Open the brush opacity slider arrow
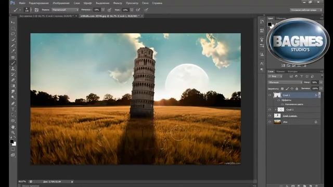Image resolution: width=333 pixels, height=187 pixels. [x=103, y=10]
